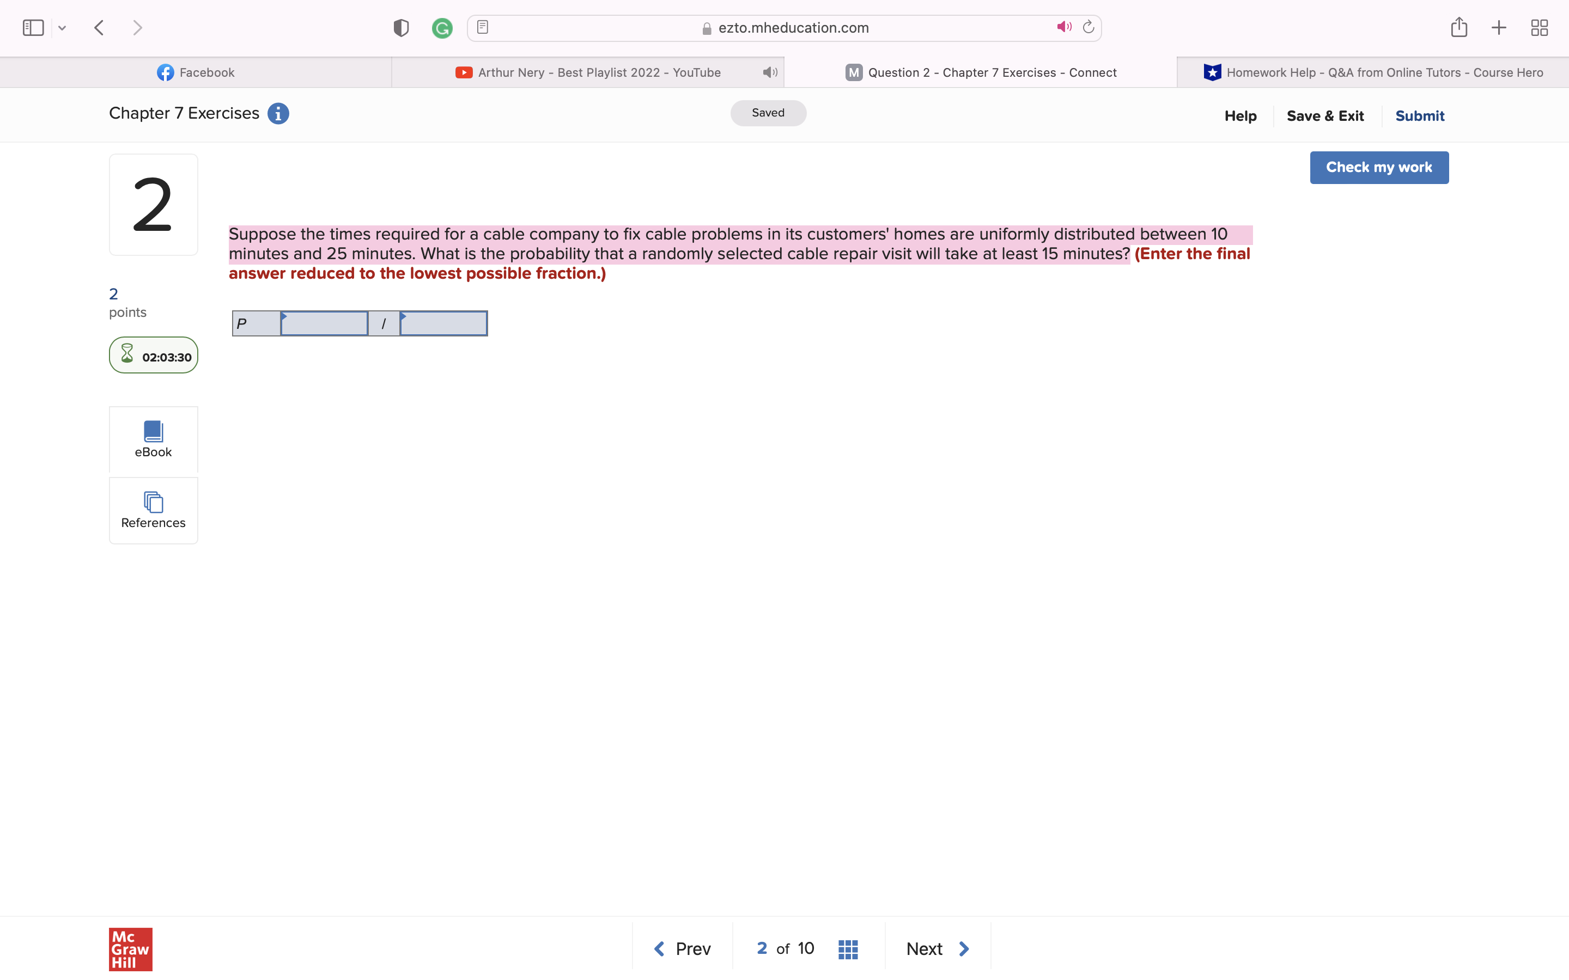Click the share icon in the browser toolbar

pyautogui.click(x=1459, y=27)
